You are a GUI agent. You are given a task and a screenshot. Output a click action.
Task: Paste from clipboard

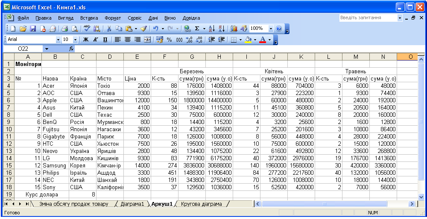(x=129, y=29)
